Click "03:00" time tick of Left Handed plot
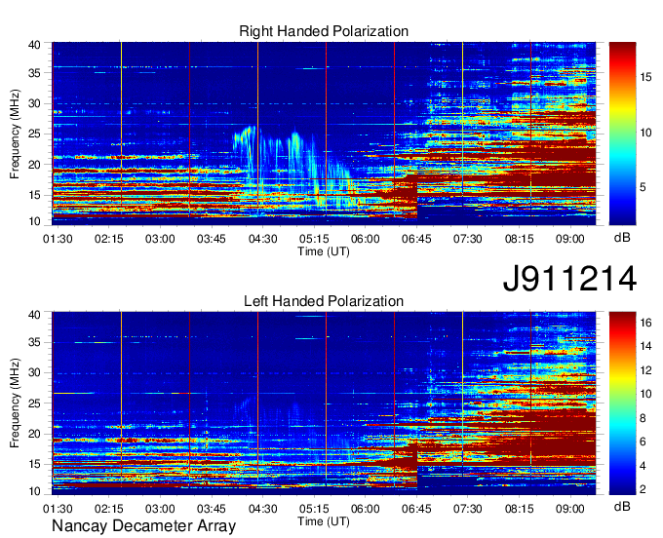The width and height of the screenshot is (663, 538). tap(160, 509)
